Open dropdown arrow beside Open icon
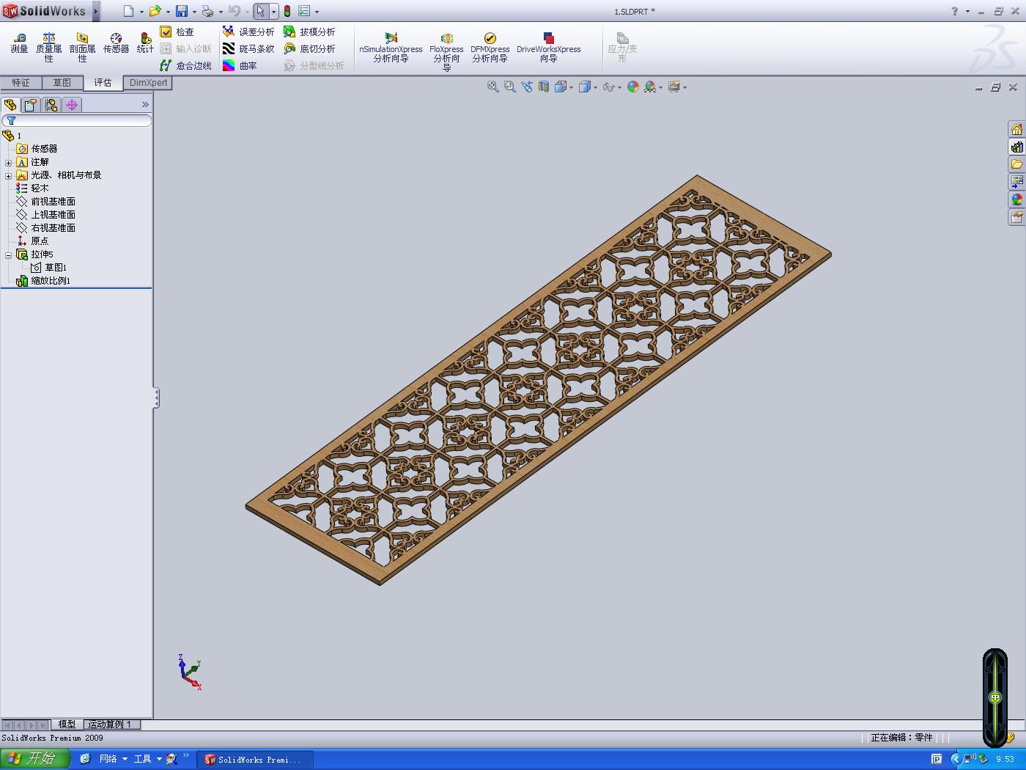This screenshot has width=1026, height=770. tap(168, 12)
